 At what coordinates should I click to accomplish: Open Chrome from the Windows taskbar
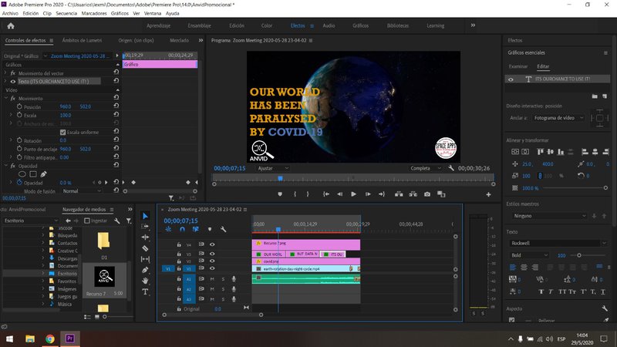pyautogui.click(x=50, y=339)
